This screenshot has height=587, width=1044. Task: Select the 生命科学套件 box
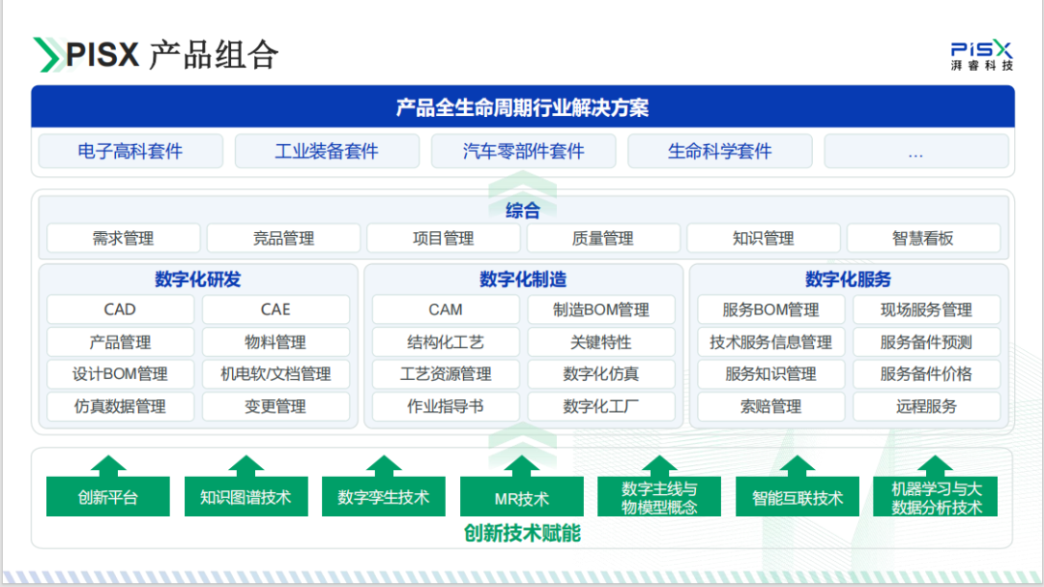(x=720, y=151)
